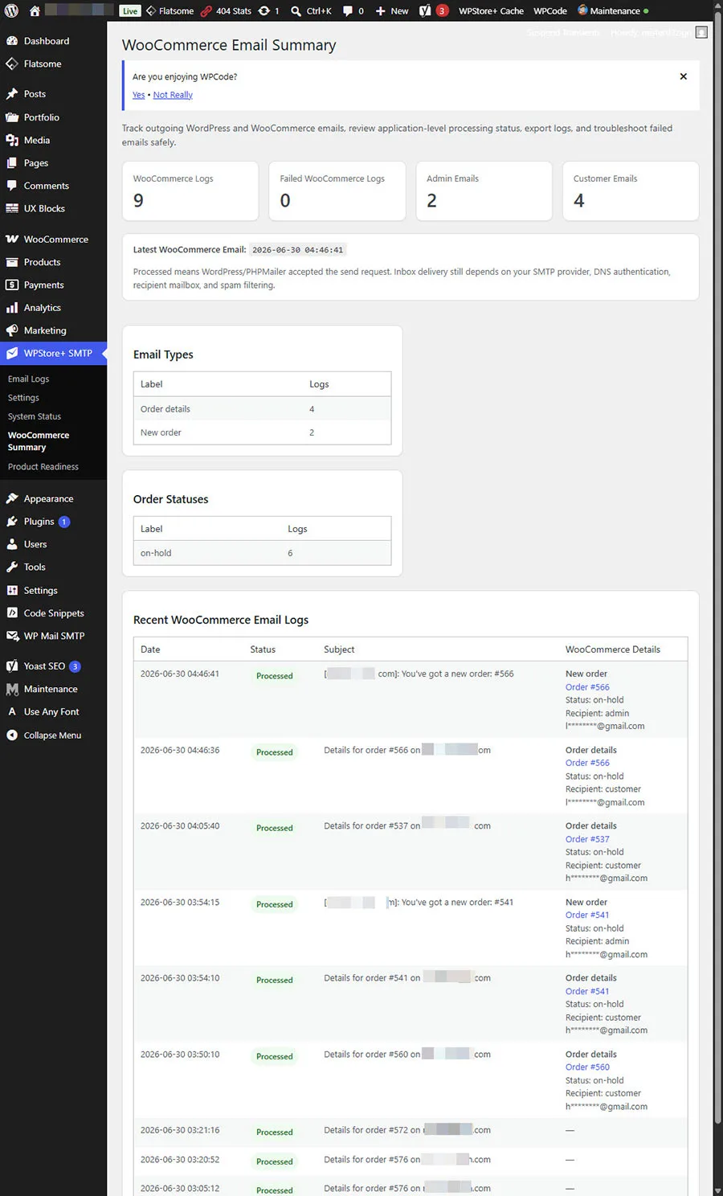
Task: Click the user avatar in admin bar
Action: click(x=701, y=32)
